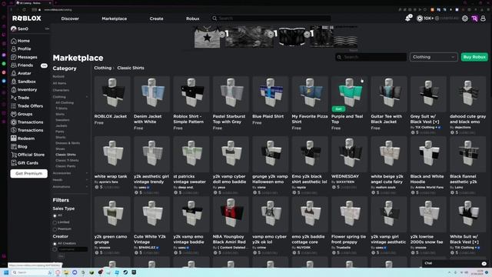Click the ROBLOX logo
Screen dimensions: 492x277
coord(27,18)
